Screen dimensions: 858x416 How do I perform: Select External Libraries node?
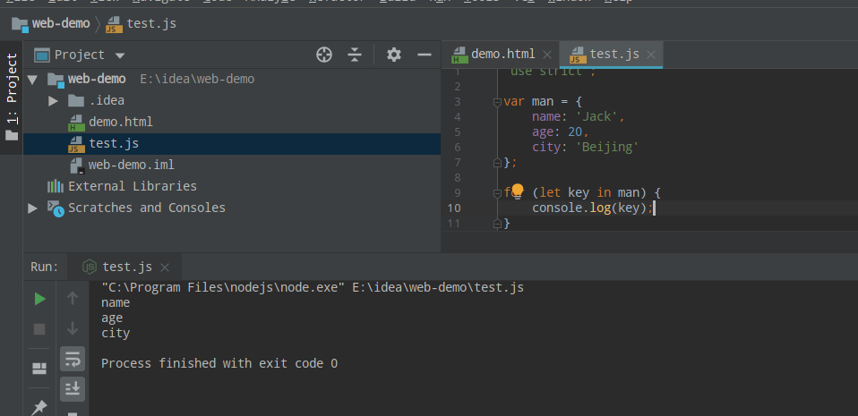tap(133, 186)
